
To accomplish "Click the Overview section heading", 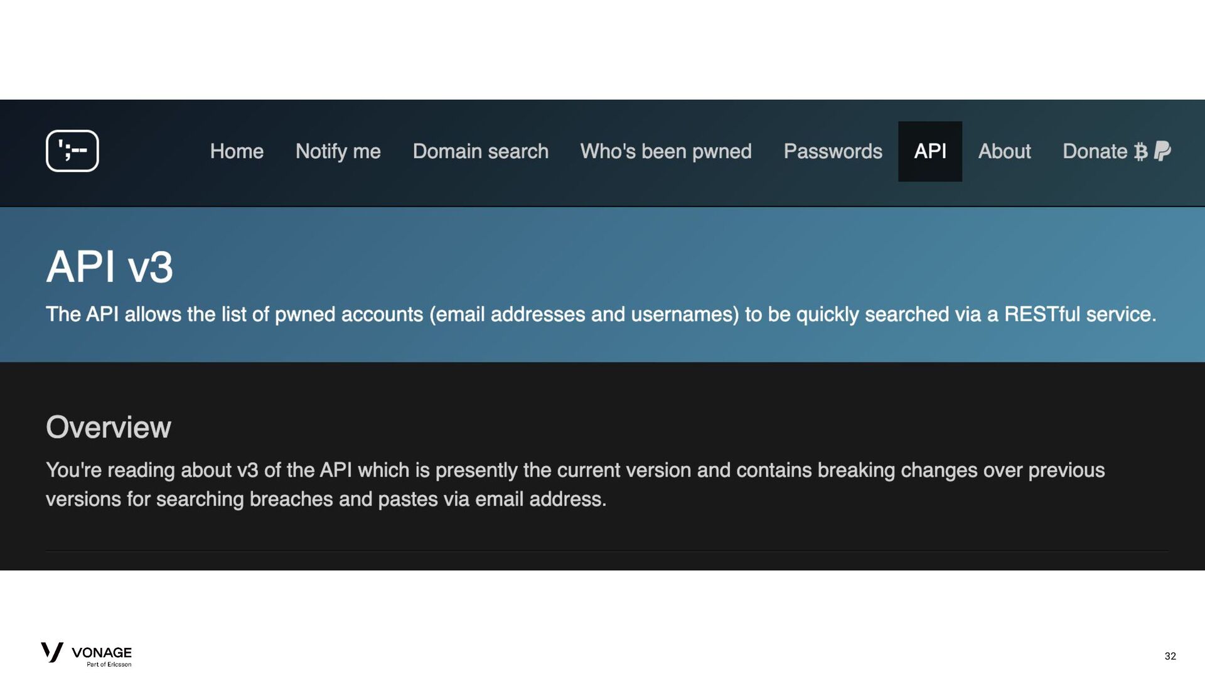I will (x=108, y=428).
